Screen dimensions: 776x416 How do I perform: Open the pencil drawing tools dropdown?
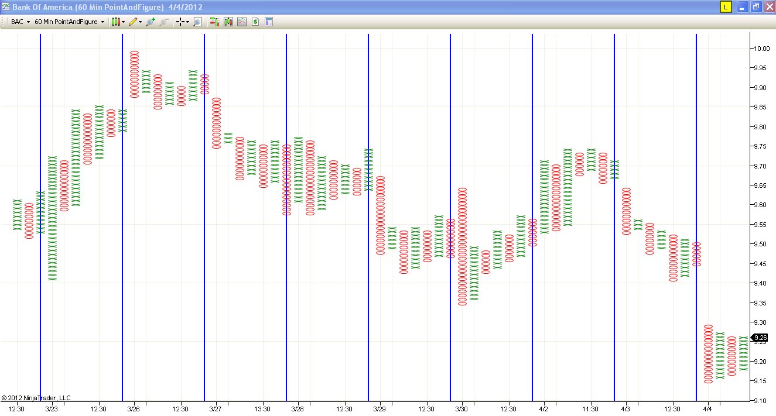[x=135, y=22]
